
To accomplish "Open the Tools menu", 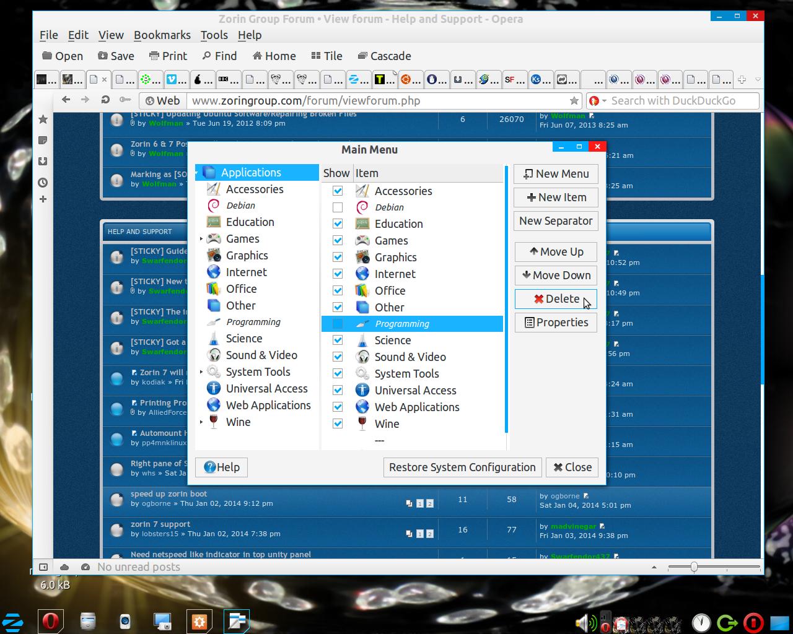I will point(214,35).
